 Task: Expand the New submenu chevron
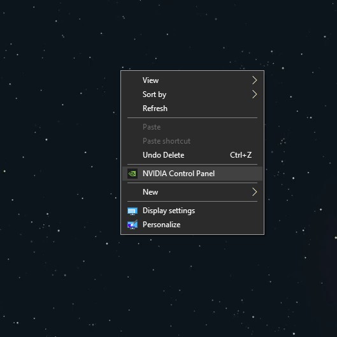click(x=254, y=192)
